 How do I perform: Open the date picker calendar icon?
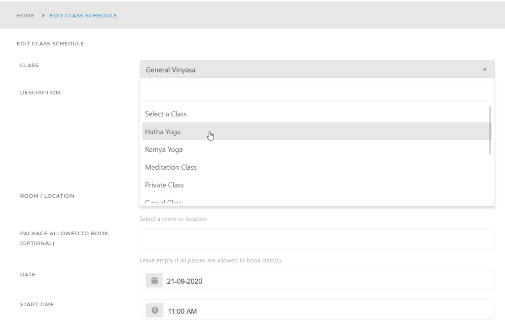pyautogui.click(x=153, y=280)
